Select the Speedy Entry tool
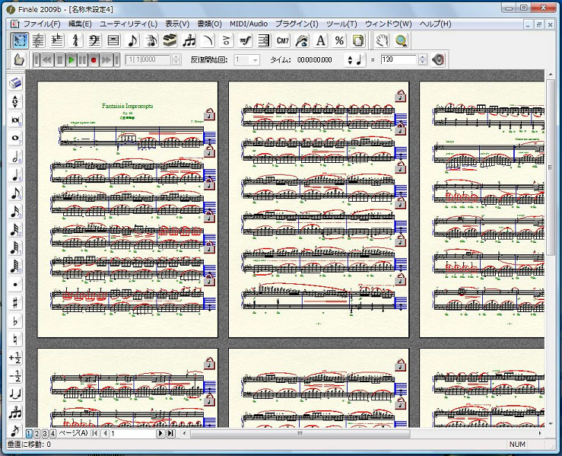Viewport: 562px width, 456px height. [x=151, y=40]
